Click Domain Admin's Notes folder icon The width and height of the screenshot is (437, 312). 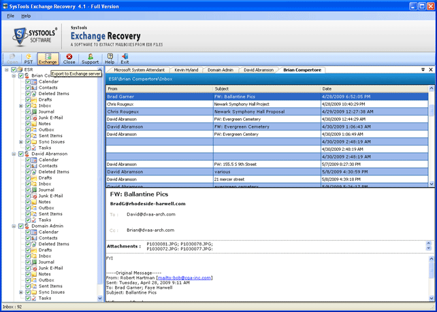tap(34, 274)
